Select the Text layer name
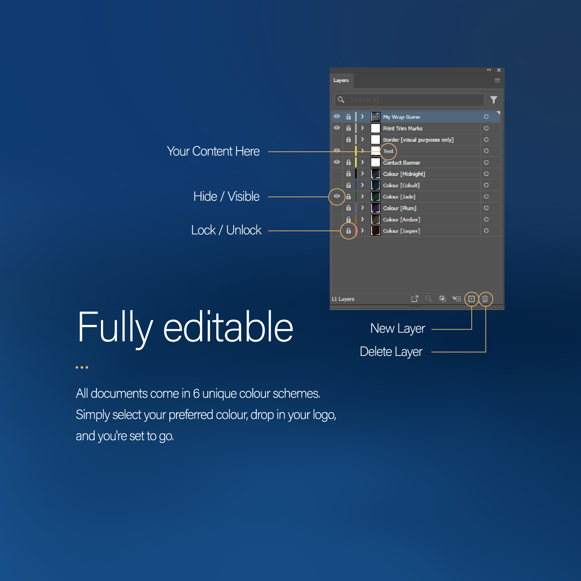 [388, 151]
